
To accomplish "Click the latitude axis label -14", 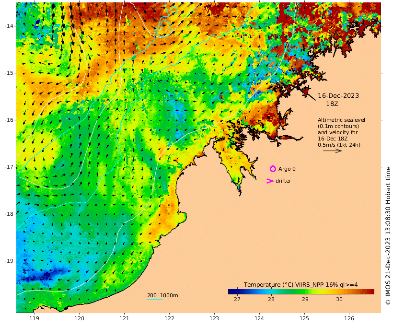I will point(10,26).
